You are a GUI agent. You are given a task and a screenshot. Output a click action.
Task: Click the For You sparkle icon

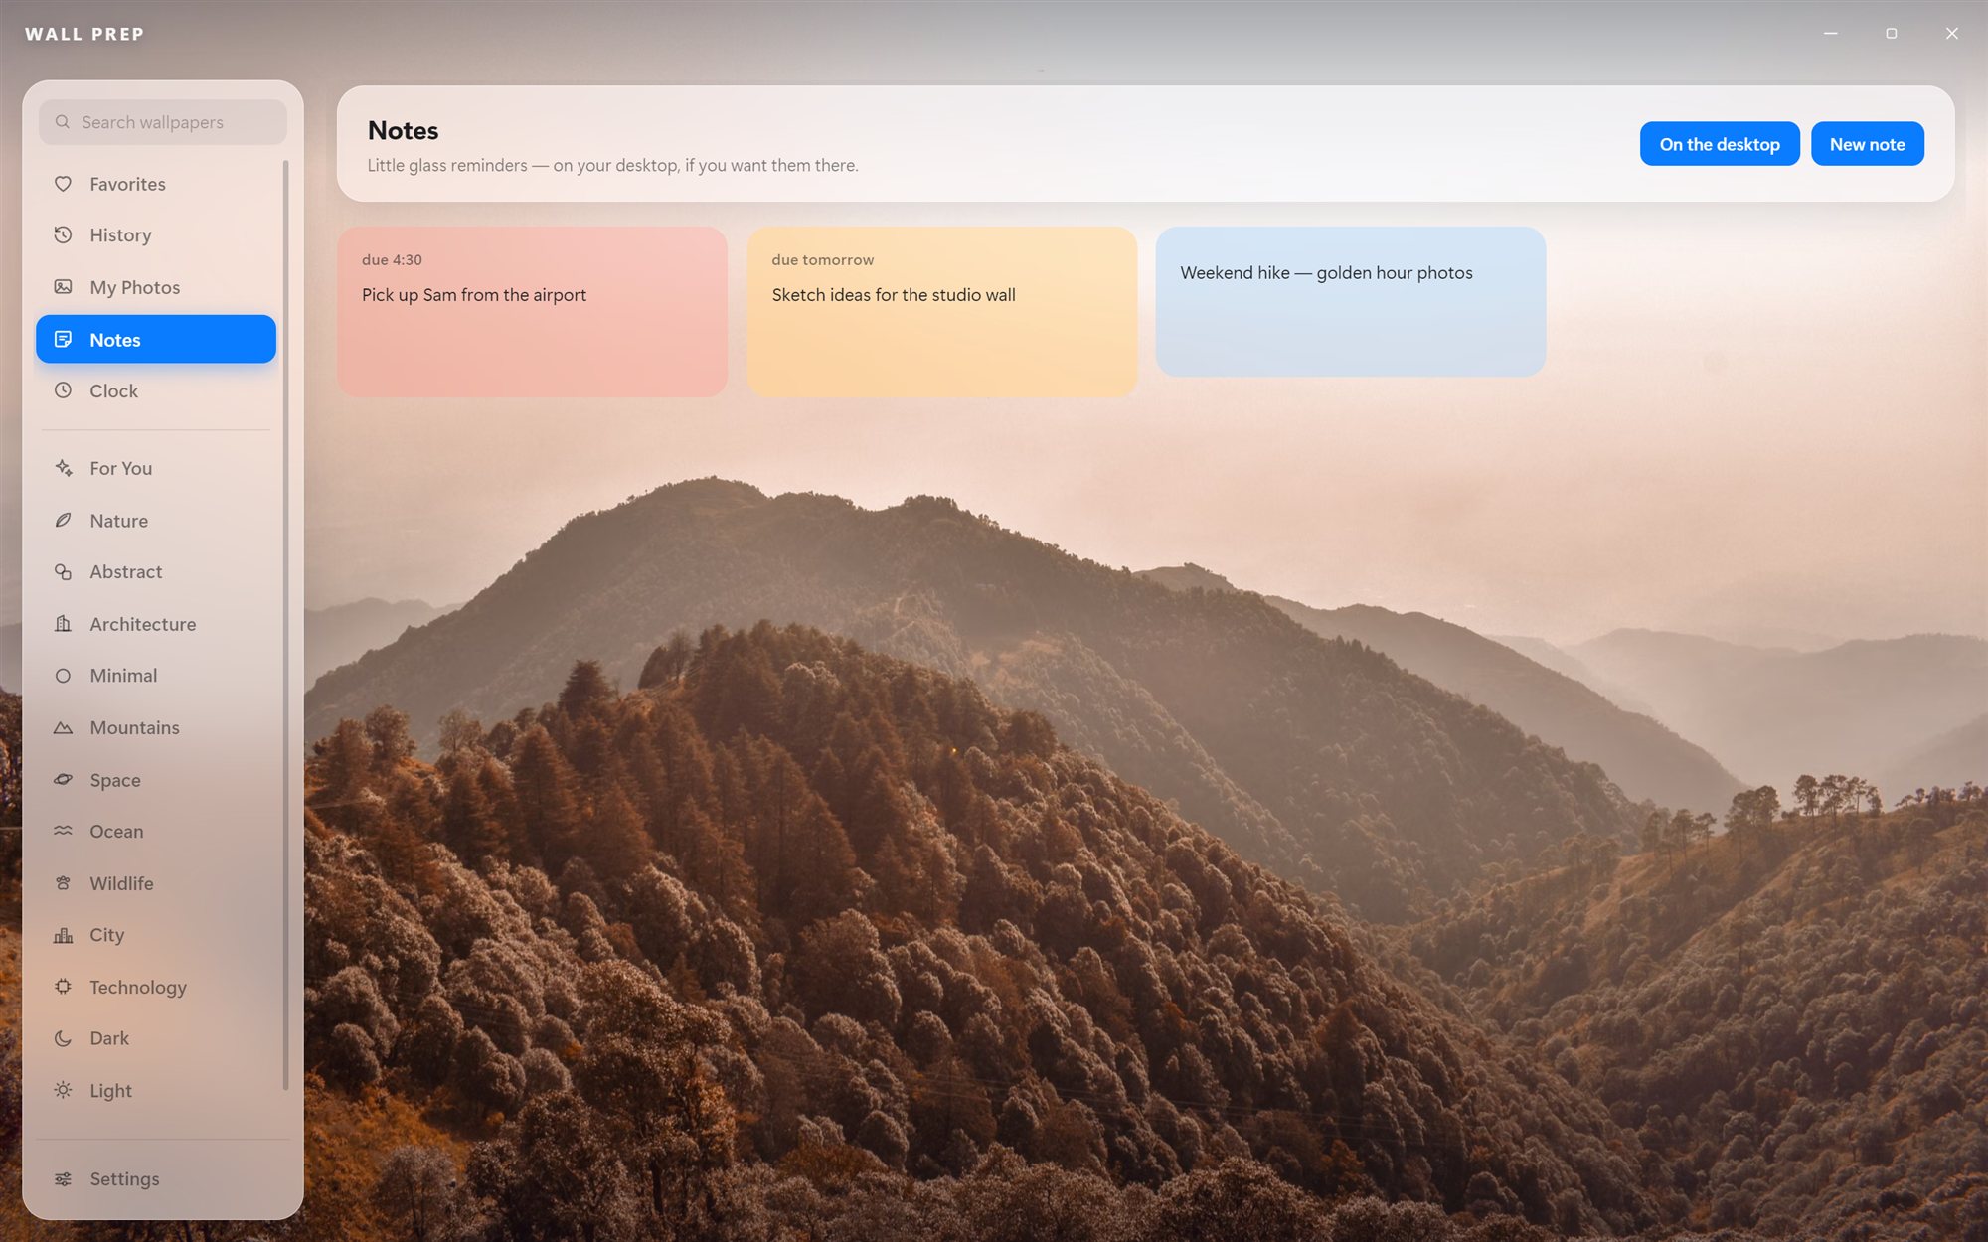click(63, 468)
